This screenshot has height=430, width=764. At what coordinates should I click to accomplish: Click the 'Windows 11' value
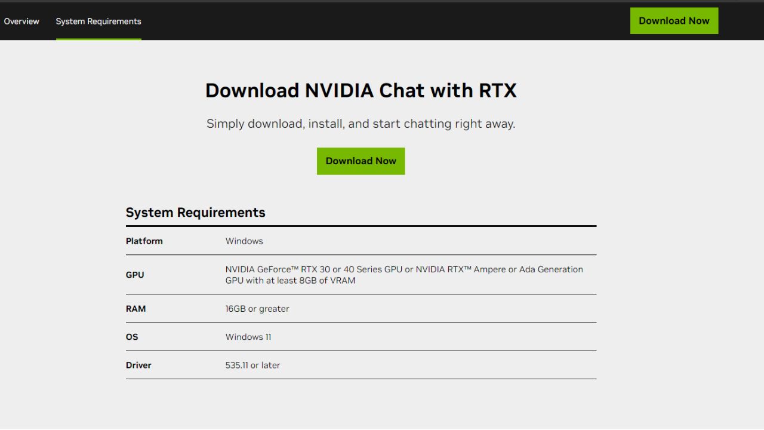(x=248, y=337)
